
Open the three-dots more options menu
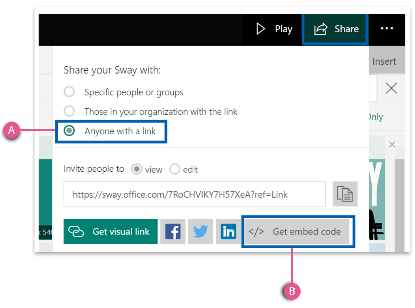(x=387, y=28)
